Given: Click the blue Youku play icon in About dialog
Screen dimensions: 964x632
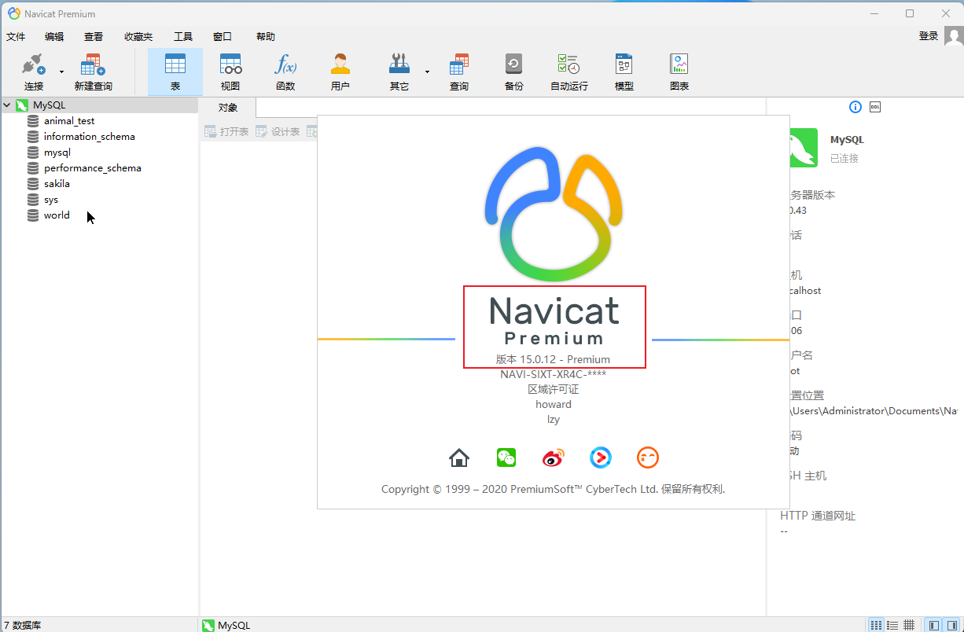Looking at the screenshot, I should point(601,457).
